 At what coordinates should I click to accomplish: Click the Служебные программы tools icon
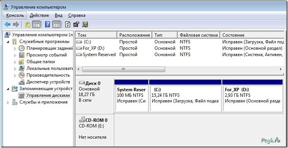pyautogui.click(x=15, y=41)
